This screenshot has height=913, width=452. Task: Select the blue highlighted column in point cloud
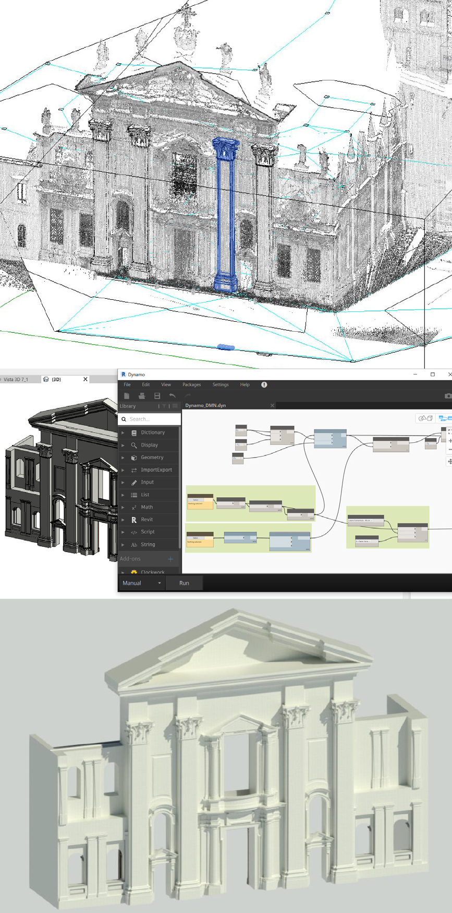click(226, 214)
